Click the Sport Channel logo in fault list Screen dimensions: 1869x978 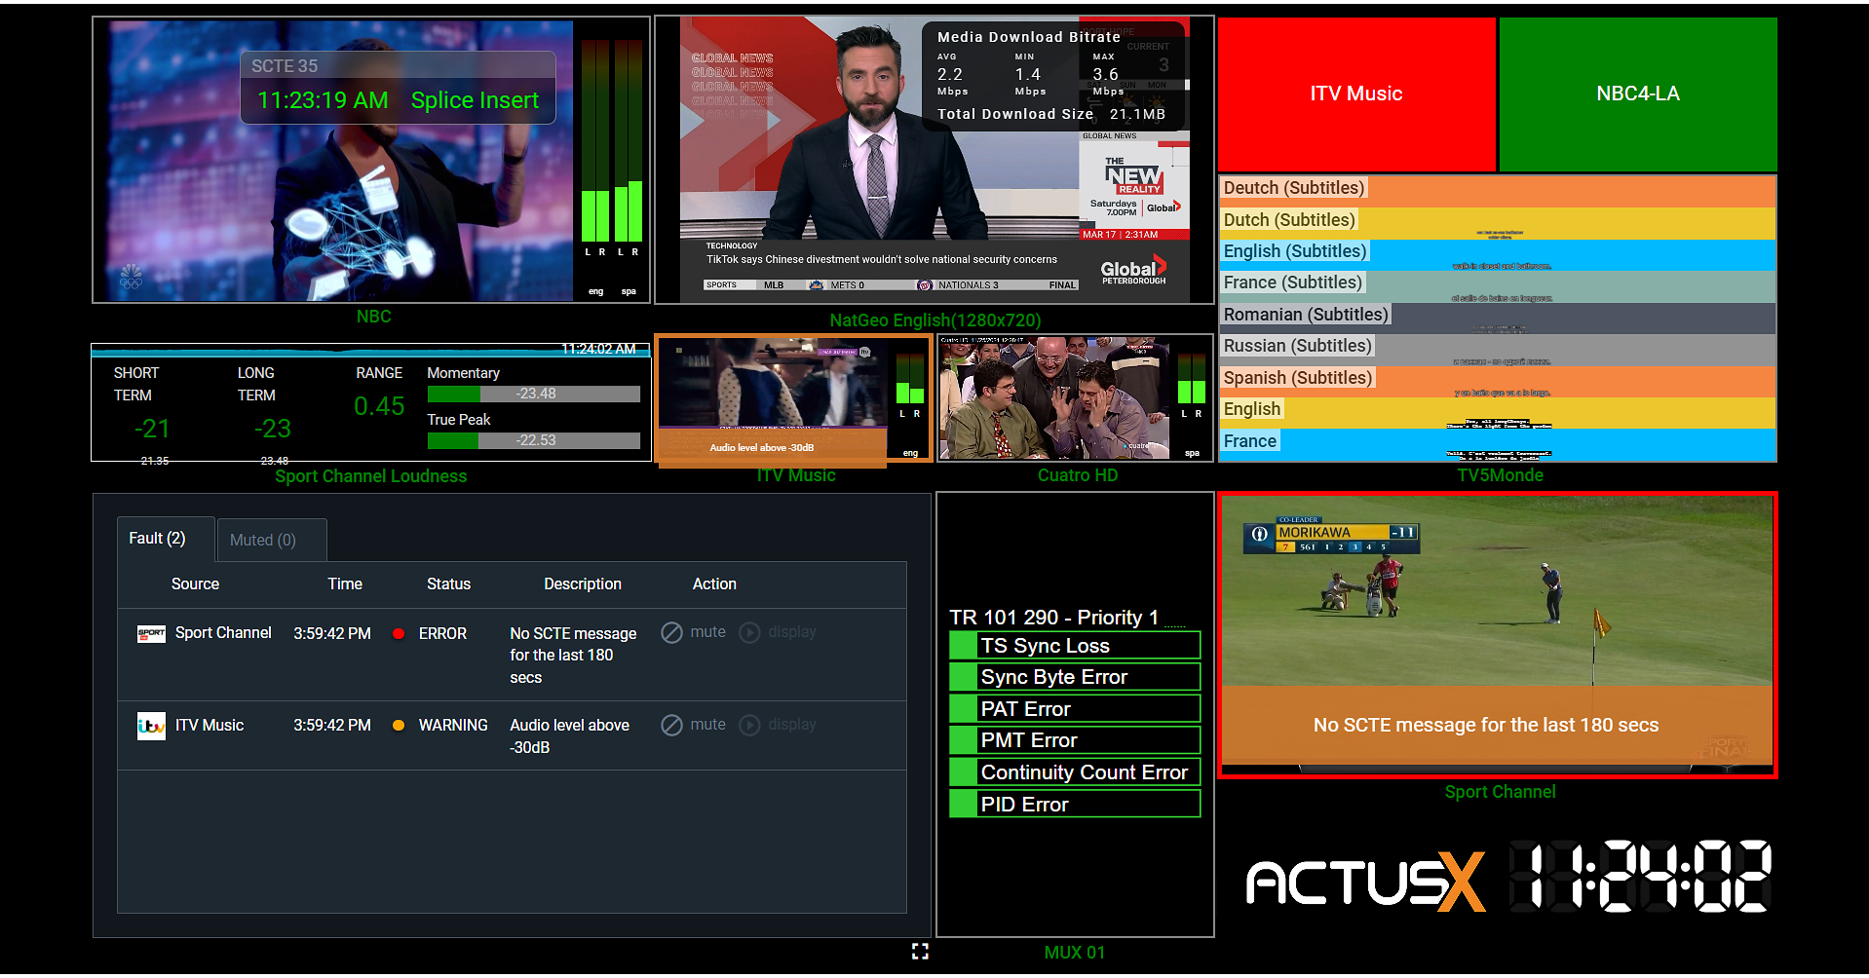[151, 633]
